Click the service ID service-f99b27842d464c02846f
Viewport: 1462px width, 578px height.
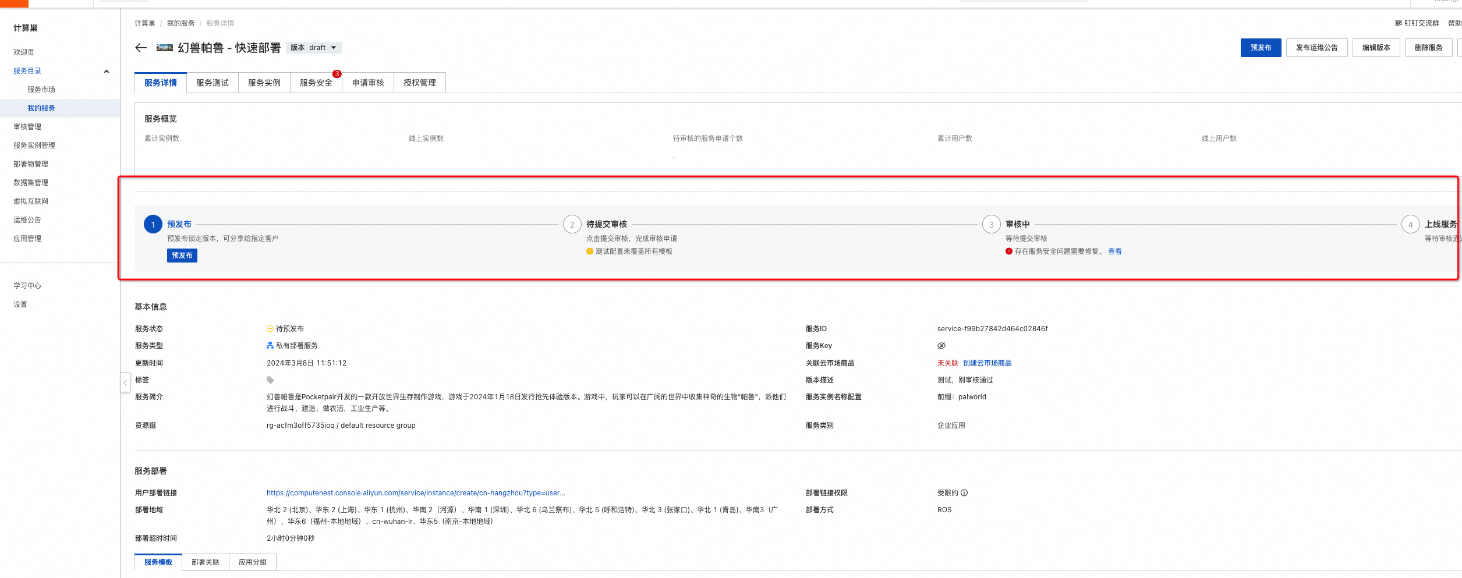(x=993, y=329)
